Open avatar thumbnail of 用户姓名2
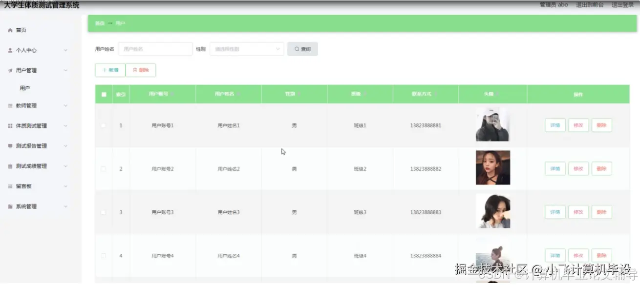Viewport: 640px width, 285px height. [x=493, y=167]
